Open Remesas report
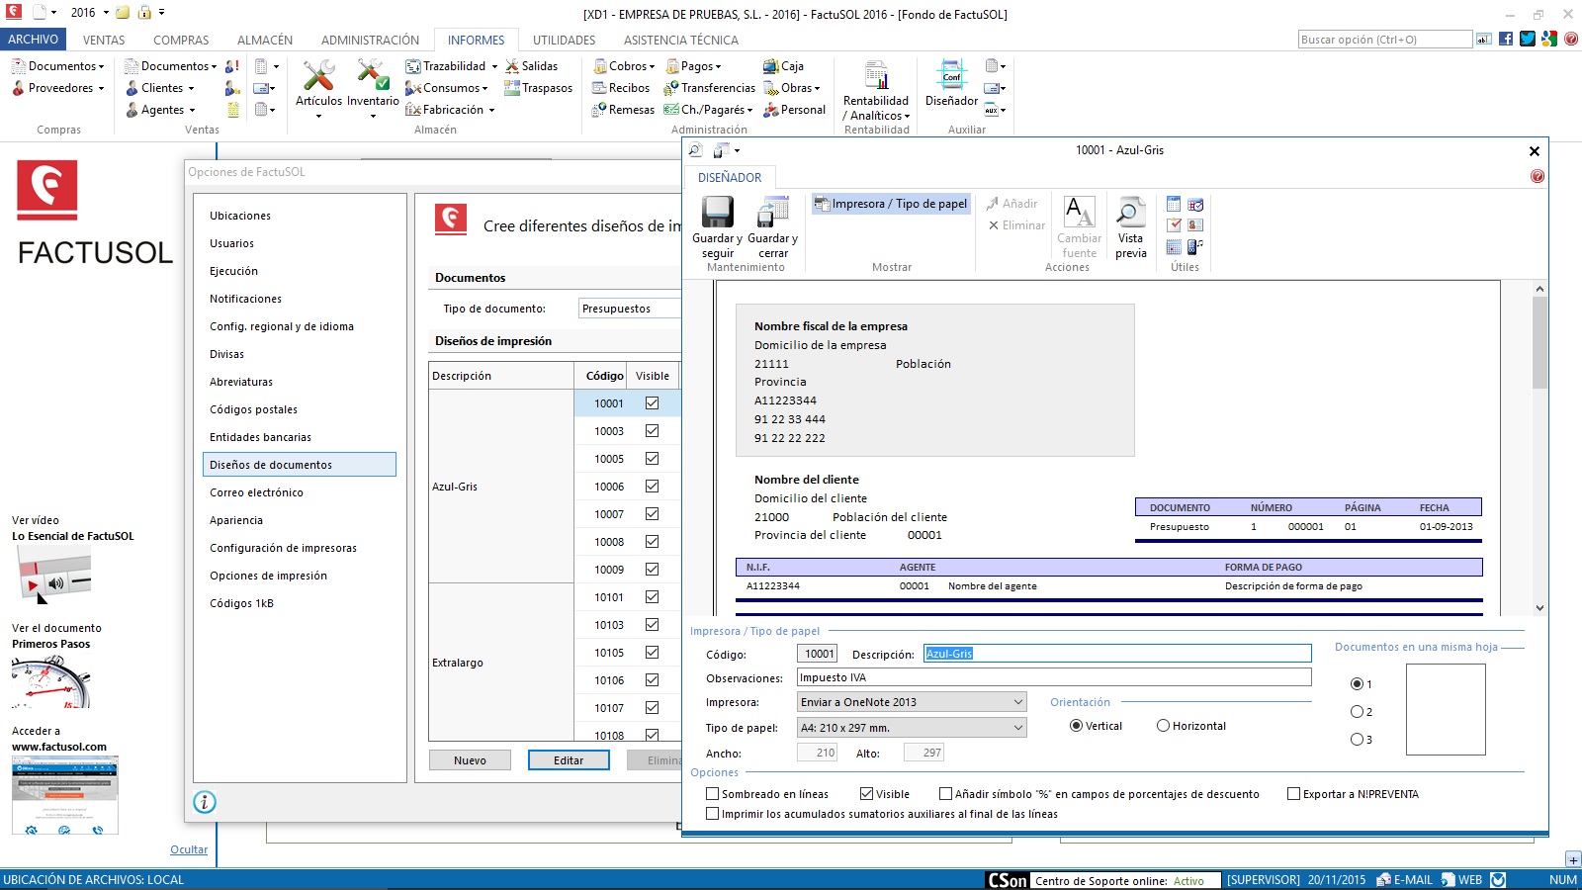This screenshot has height=890, width=1582. point(623,110)
